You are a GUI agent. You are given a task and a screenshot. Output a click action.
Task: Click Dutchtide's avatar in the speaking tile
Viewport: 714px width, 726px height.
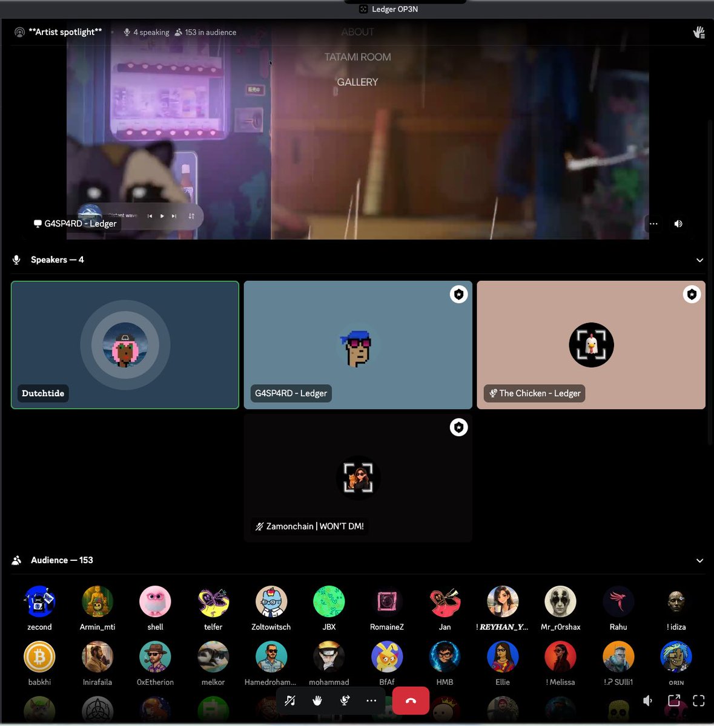(x=125, y=345)
